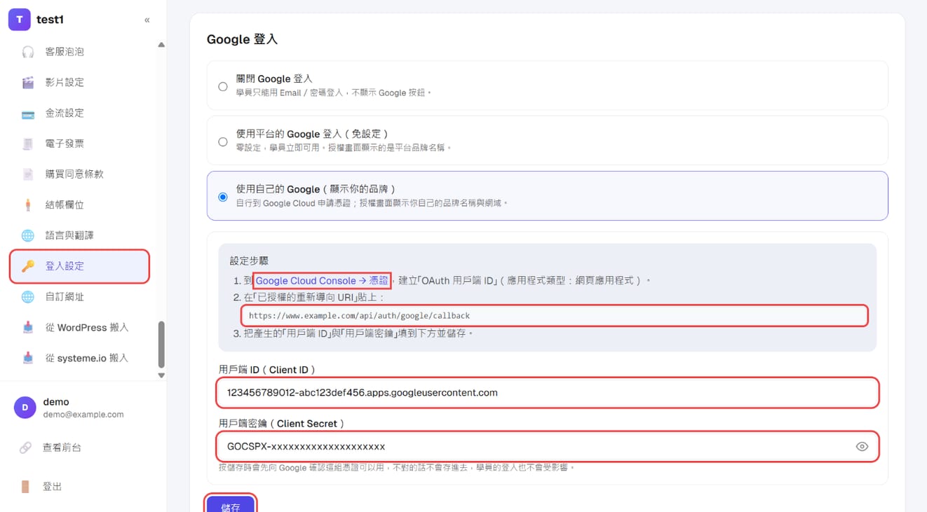Select 使用自己的 Google radio option
Image resolution: width=927 pixels, height=512 pixels.
pyautogui.click(x=223, y=198)
